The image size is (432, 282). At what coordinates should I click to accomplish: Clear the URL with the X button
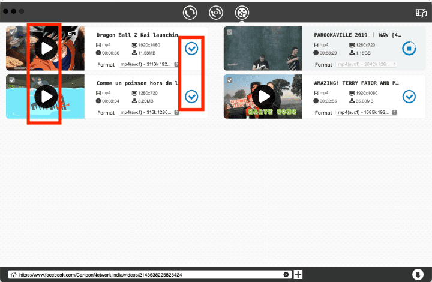tap(286, 275)
